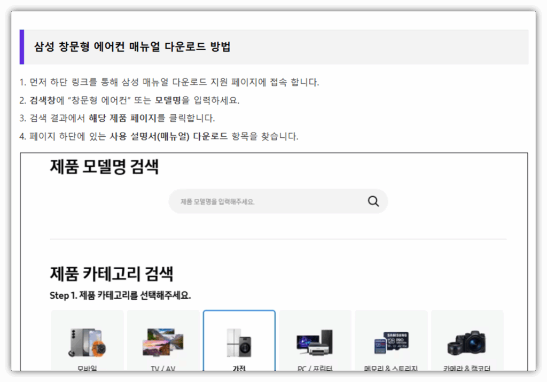Click step 2 text mentioning 검색창
This screenshot has height=382, width=547.
click(129, 100)
